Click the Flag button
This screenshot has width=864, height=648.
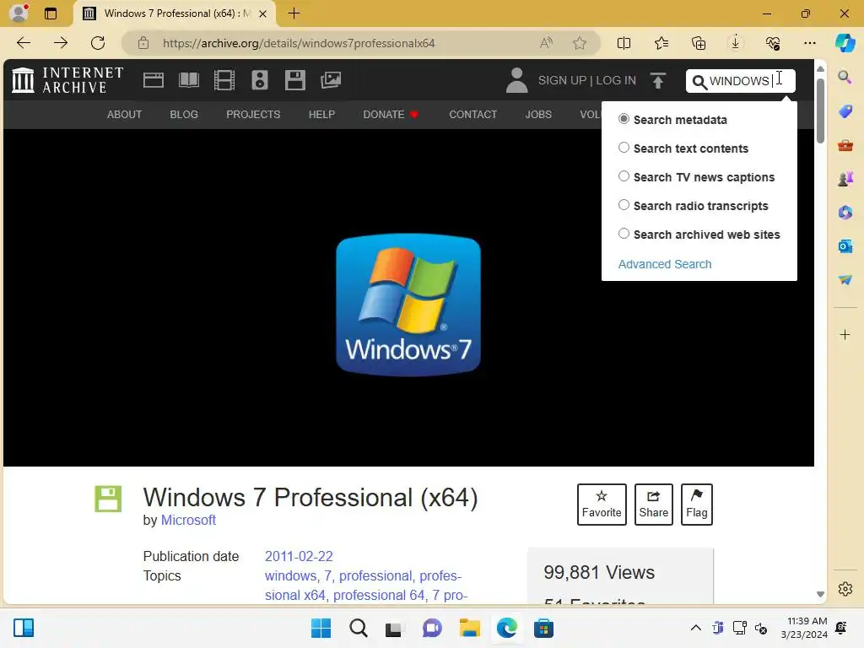[696, 505]
